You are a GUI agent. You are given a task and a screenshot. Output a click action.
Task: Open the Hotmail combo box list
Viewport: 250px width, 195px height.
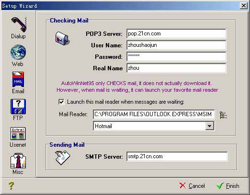[154, 126]
